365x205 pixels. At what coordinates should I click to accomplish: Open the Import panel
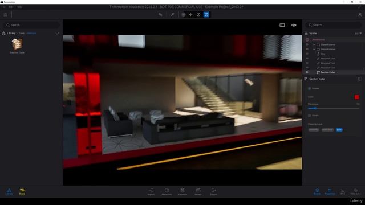[x=151, y=192]
